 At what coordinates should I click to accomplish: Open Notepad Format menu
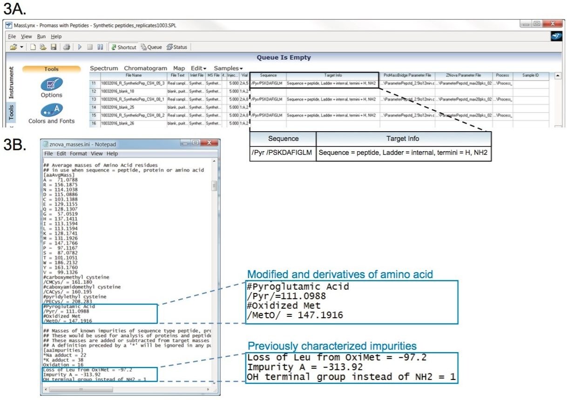point(79,153)
